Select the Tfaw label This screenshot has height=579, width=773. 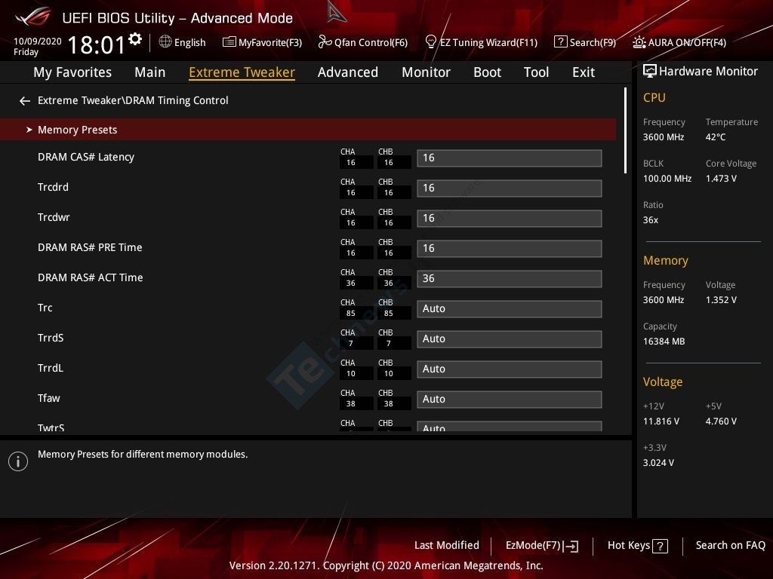coord(49,398)
